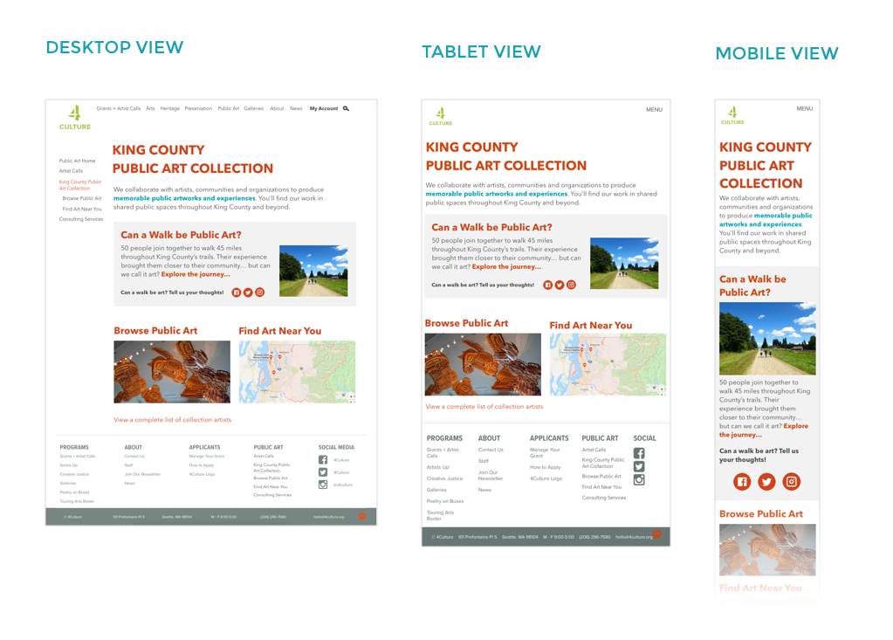Viewport: 893px width, 640px height.
Task: Select Consulting Services in desktop sidebar
Action: [81, 219]
